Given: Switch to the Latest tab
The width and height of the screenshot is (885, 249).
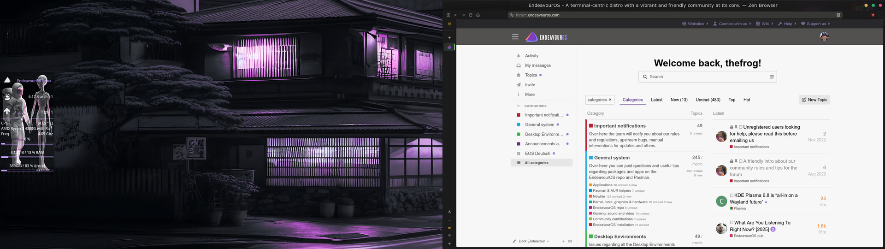Looking at the screenshot, I should coord(656,100).
